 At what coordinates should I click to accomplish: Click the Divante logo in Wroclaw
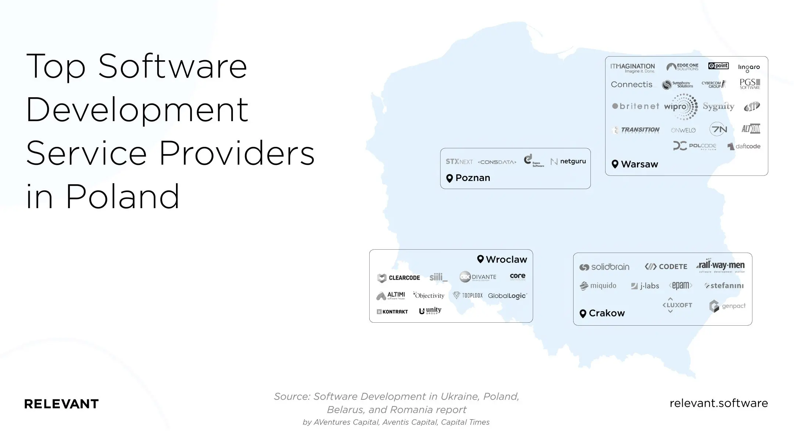pos(478,277)
